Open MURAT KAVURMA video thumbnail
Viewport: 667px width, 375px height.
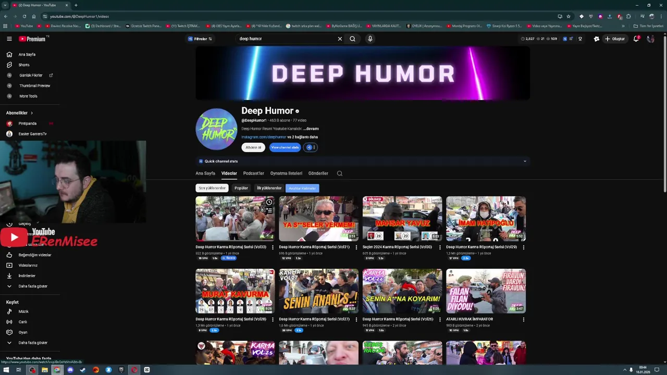(235, 291)
